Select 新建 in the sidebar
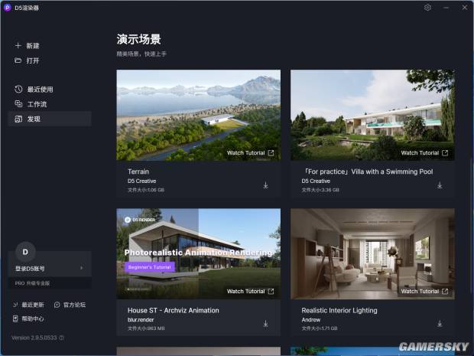This screenshot has height=356, width=474. pos(33,46)
